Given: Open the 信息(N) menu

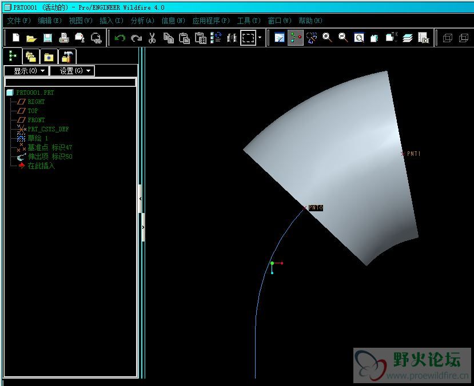Looking at the screenshot, I should tap(173, 21).
